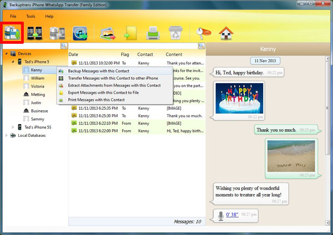Collapse the Devices tree node
Screen dimensions: 333x235
pos(6,53)
